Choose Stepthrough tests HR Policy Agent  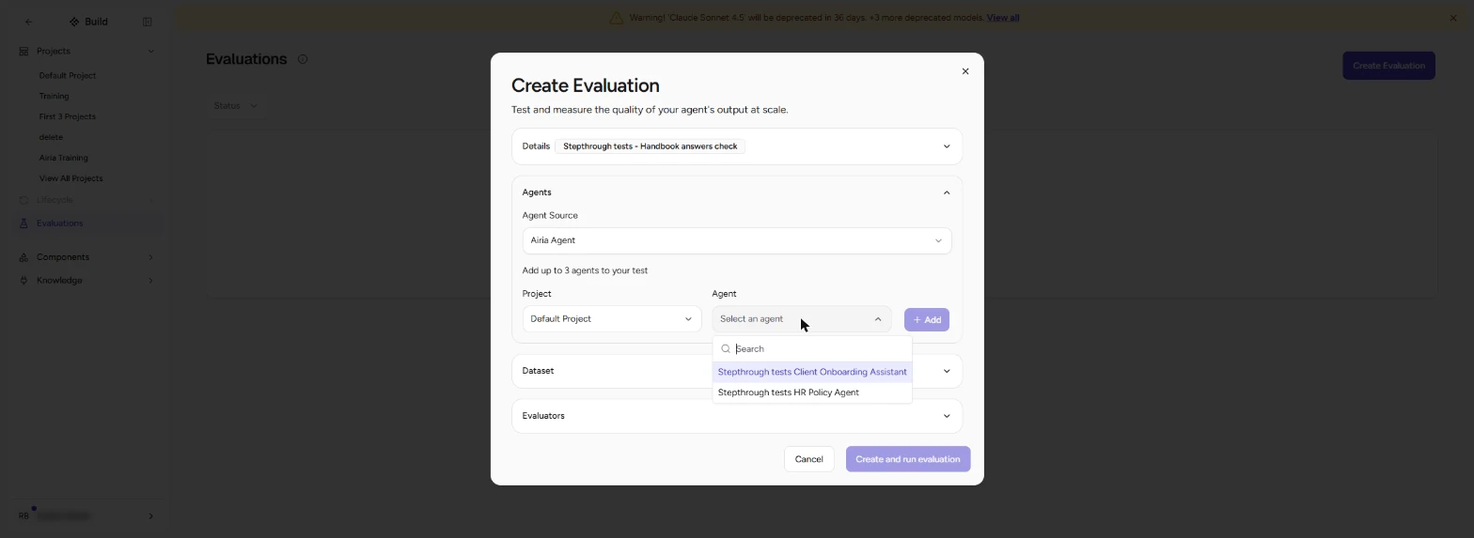[x=812, y=392]
